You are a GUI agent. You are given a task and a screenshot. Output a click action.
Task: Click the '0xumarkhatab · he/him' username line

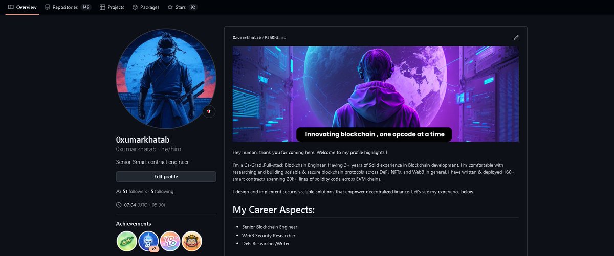coord(148,149)
